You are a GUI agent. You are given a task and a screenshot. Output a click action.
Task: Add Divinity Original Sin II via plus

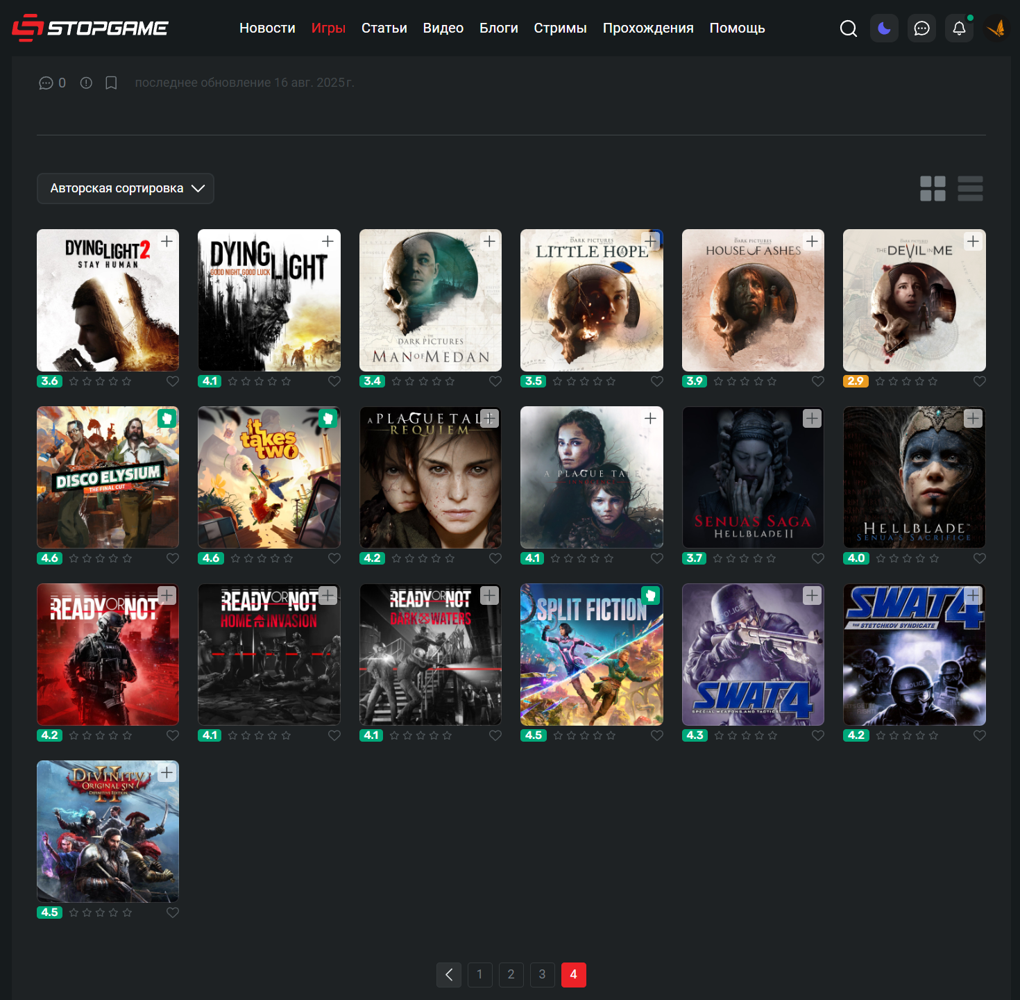[x=167, y=772]
